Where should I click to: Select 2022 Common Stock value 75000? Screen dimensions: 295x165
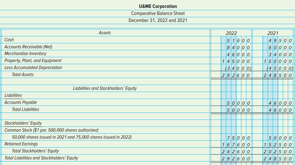click(x=238, y=138)
